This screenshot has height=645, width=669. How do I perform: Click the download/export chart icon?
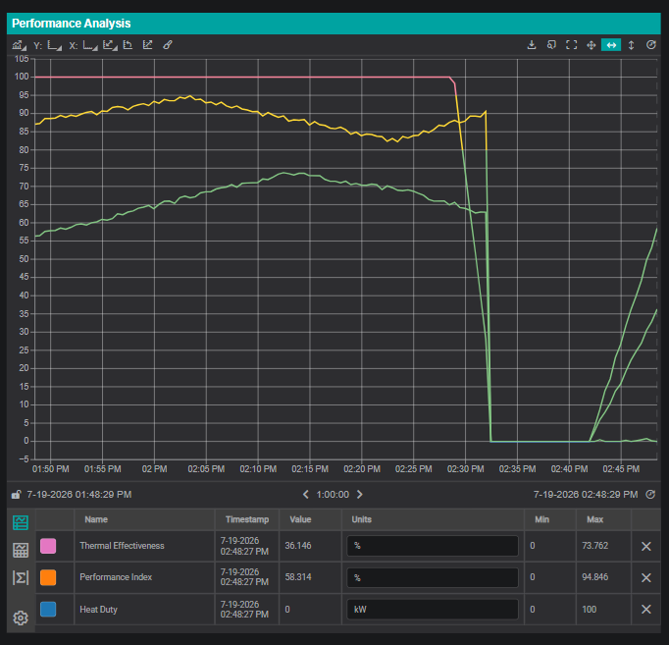(x=532, y=45)
